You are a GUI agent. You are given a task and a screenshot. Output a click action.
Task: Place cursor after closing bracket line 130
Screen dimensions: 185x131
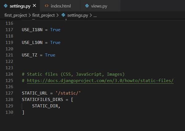25,112
